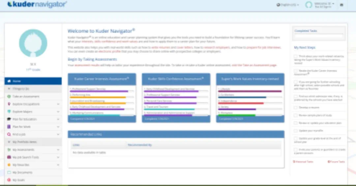Expand the Plan for Education chevron
356x186 pixels.
[x=58, y=119]
